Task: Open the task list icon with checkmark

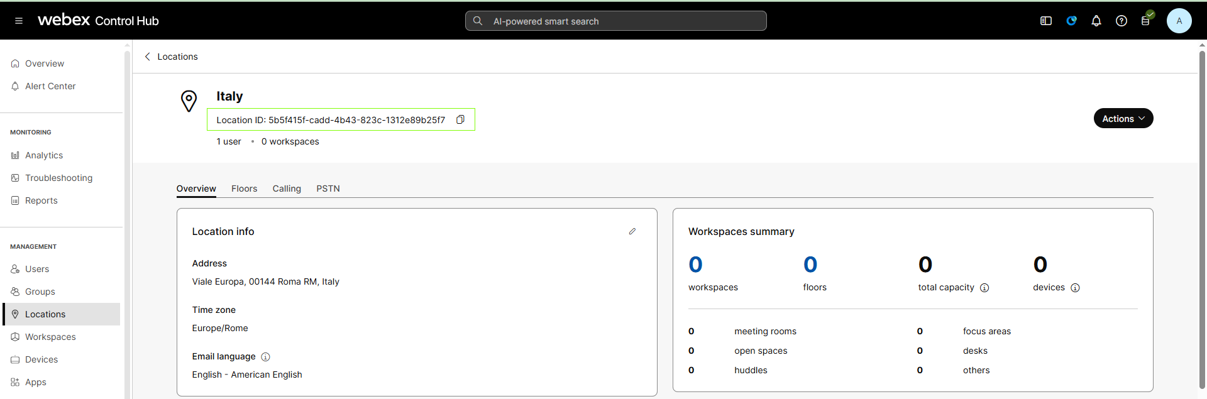Action: point(1146,20)
